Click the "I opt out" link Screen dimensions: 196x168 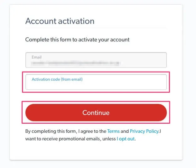tap(126, 138)
